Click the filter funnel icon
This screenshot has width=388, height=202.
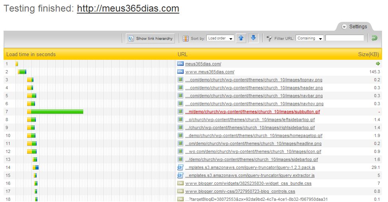click(x=269, y=38)
